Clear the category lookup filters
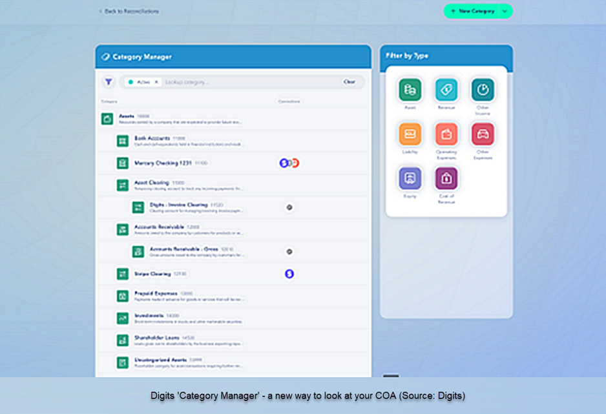This screenshot has width=606, height=414. point(350,82)
